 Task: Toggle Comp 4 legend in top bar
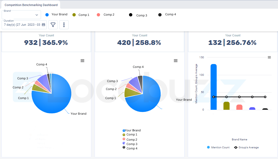coord(167,15)
